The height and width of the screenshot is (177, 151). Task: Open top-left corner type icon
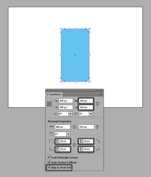tap(51, 141)
